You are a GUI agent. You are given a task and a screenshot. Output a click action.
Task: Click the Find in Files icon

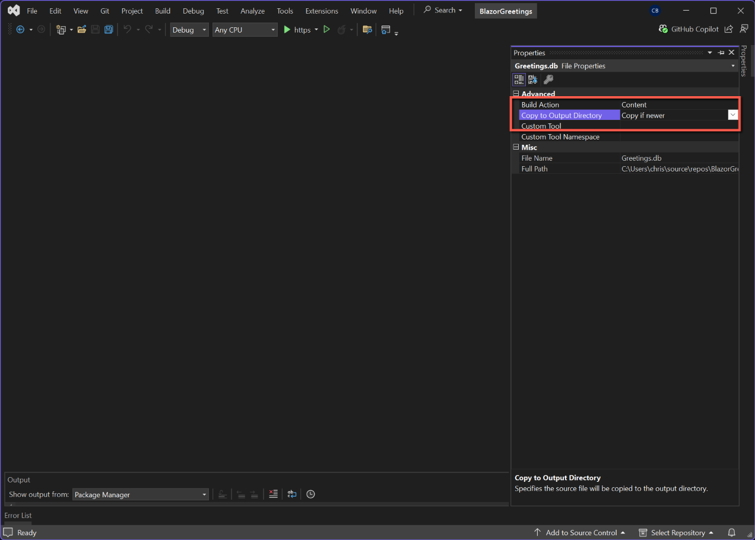(367, 30)
